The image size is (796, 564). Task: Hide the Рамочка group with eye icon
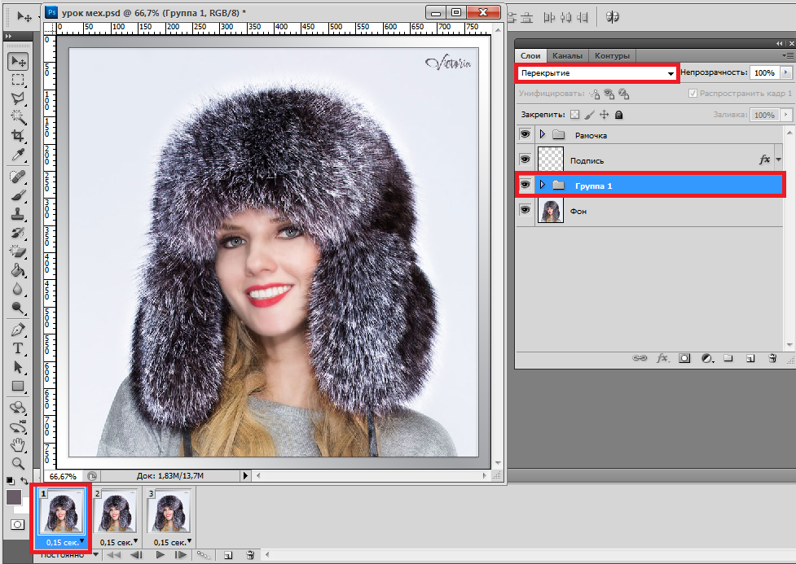click(525, 134)
